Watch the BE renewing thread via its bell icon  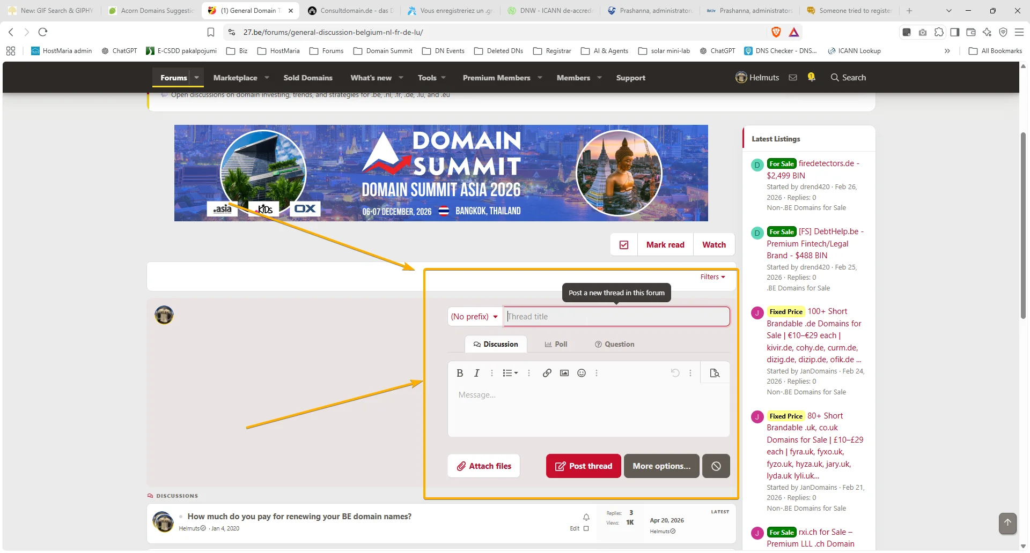coord(586,517)
